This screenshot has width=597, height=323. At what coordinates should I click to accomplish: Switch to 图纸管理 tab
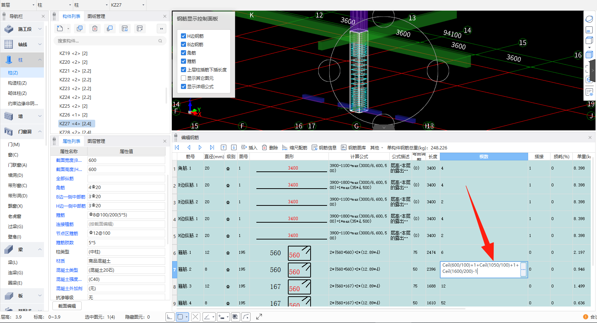[96, 16]
